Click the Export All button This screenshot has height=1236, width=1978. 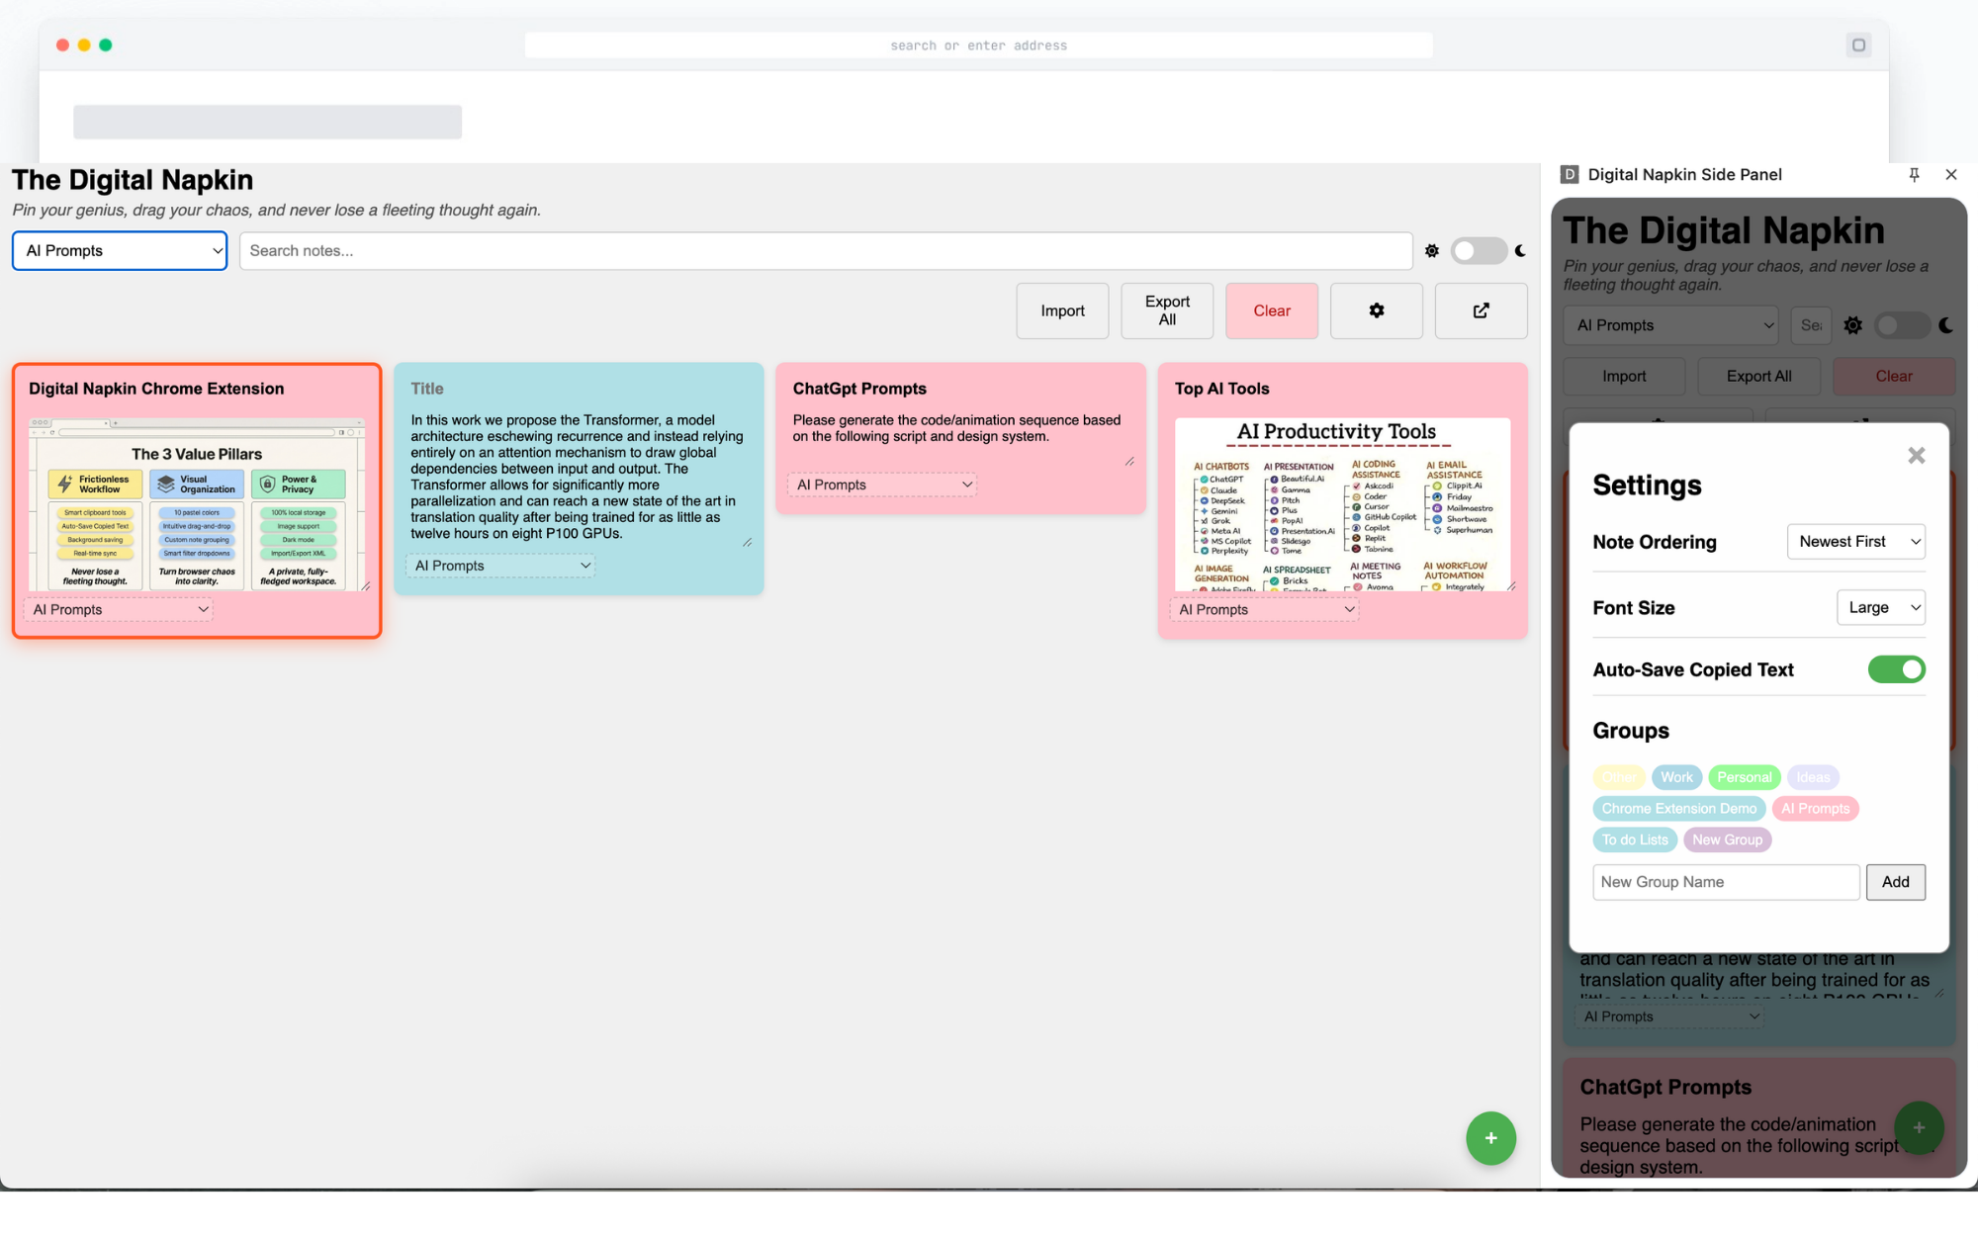tap(1167, 310)
